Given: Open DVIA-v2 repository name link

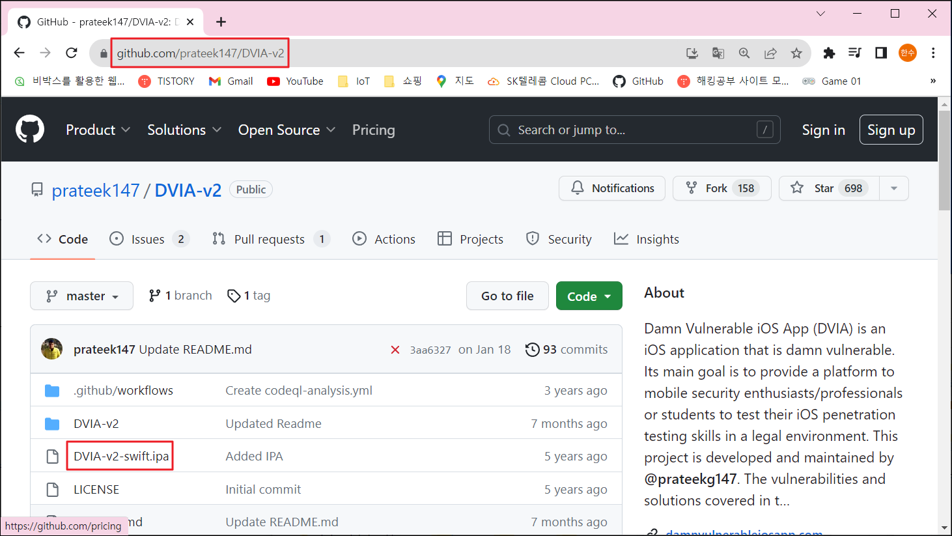Looking at the screenshot, I should point(188,190).
